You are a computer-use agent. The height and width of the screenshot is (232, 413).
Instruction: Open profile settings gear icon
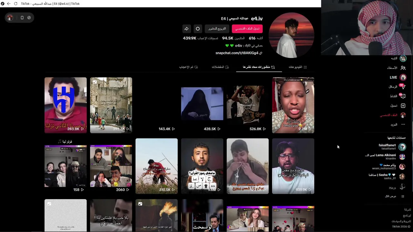(x=198, y=29)
